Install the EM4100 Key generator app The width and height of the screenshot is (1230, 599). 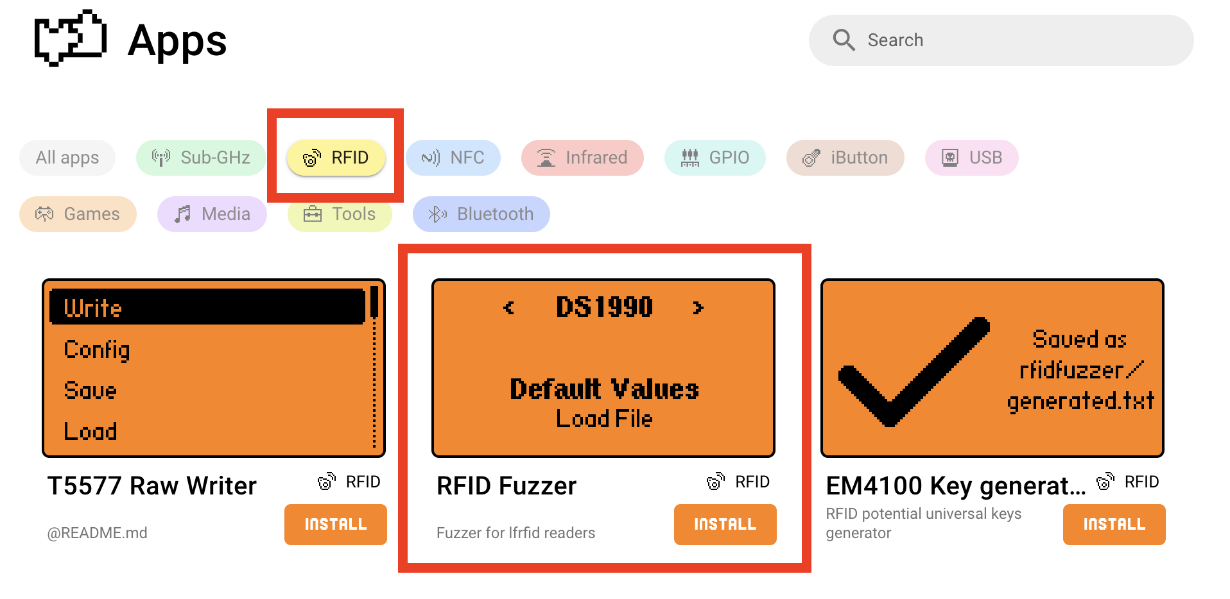[1114, 524]
